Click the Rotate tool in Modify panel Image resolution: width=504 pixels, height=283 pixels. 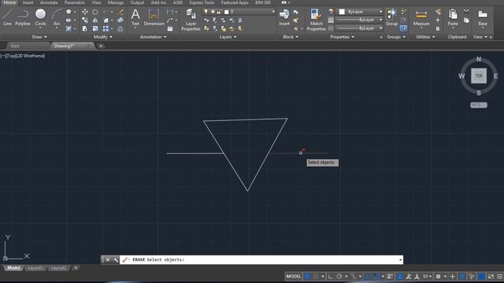(x=95, y=12)
